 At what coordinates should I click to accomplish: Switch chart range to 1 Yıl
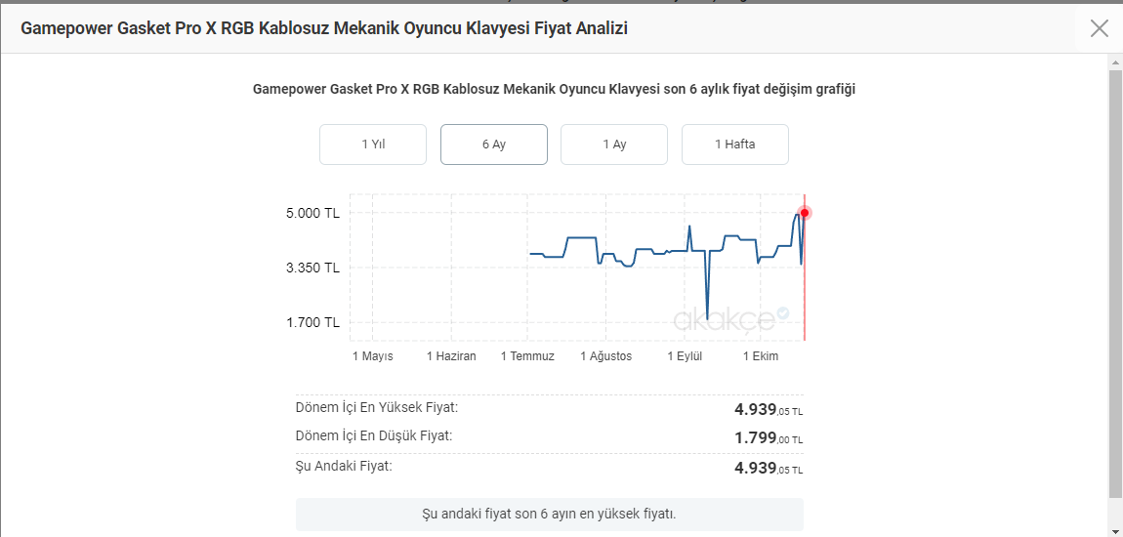[x=373, y=145]
